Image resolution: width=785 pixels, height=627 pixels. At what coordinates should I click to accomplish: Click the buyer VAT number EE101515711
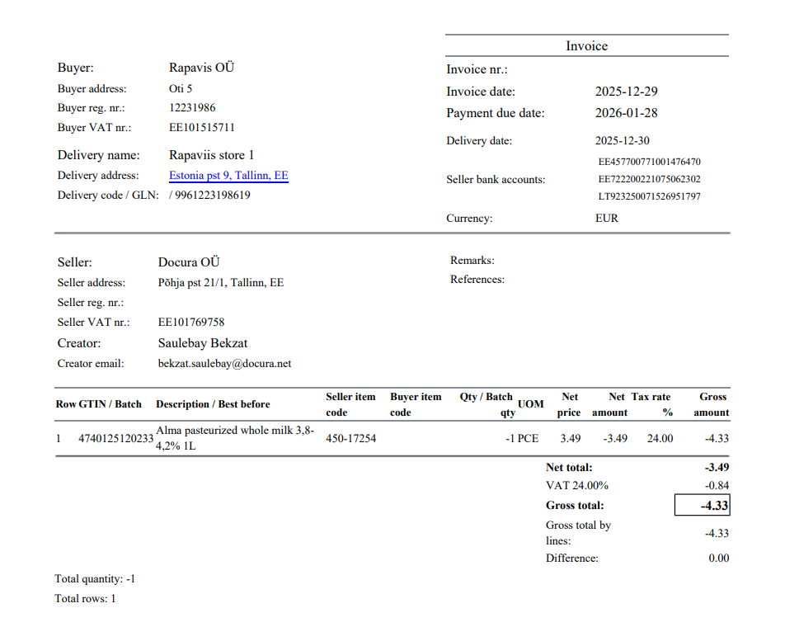pos(202,128)
